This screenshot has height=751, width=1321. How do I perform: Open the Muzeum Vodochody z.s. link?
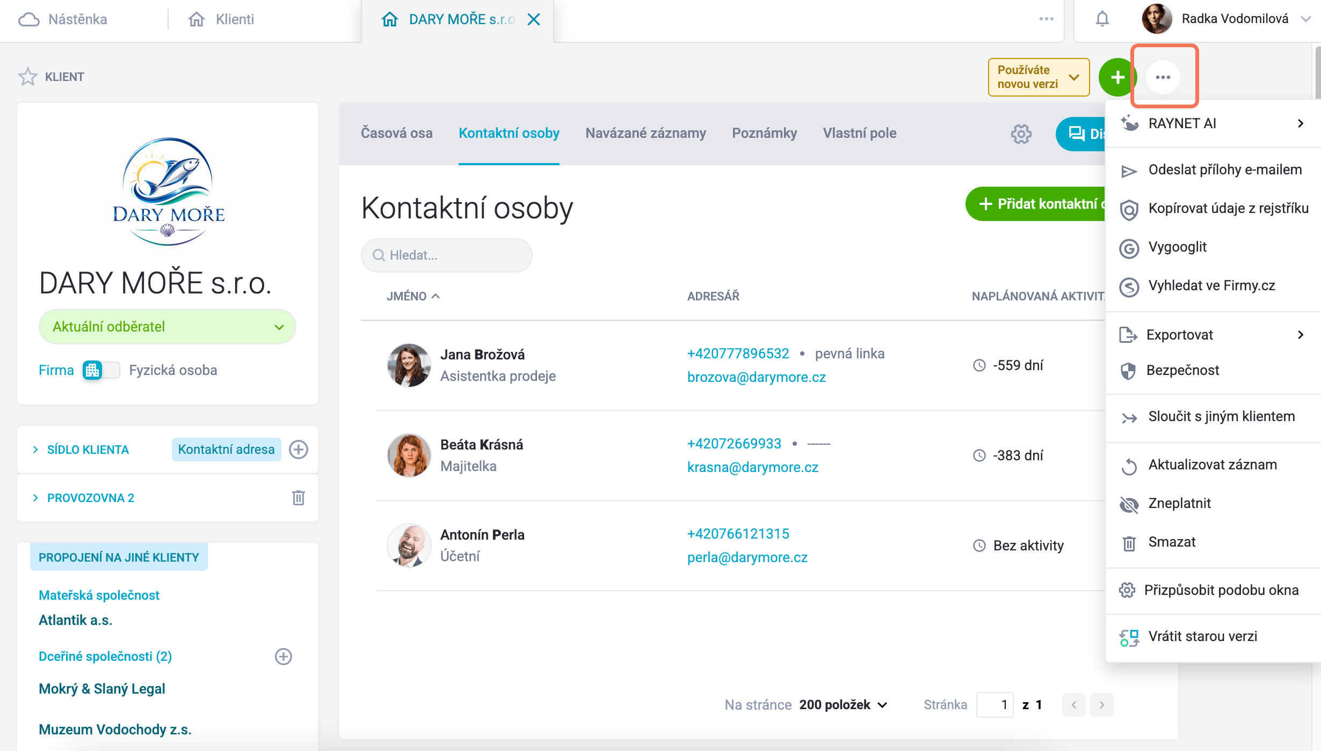(115, 730)
